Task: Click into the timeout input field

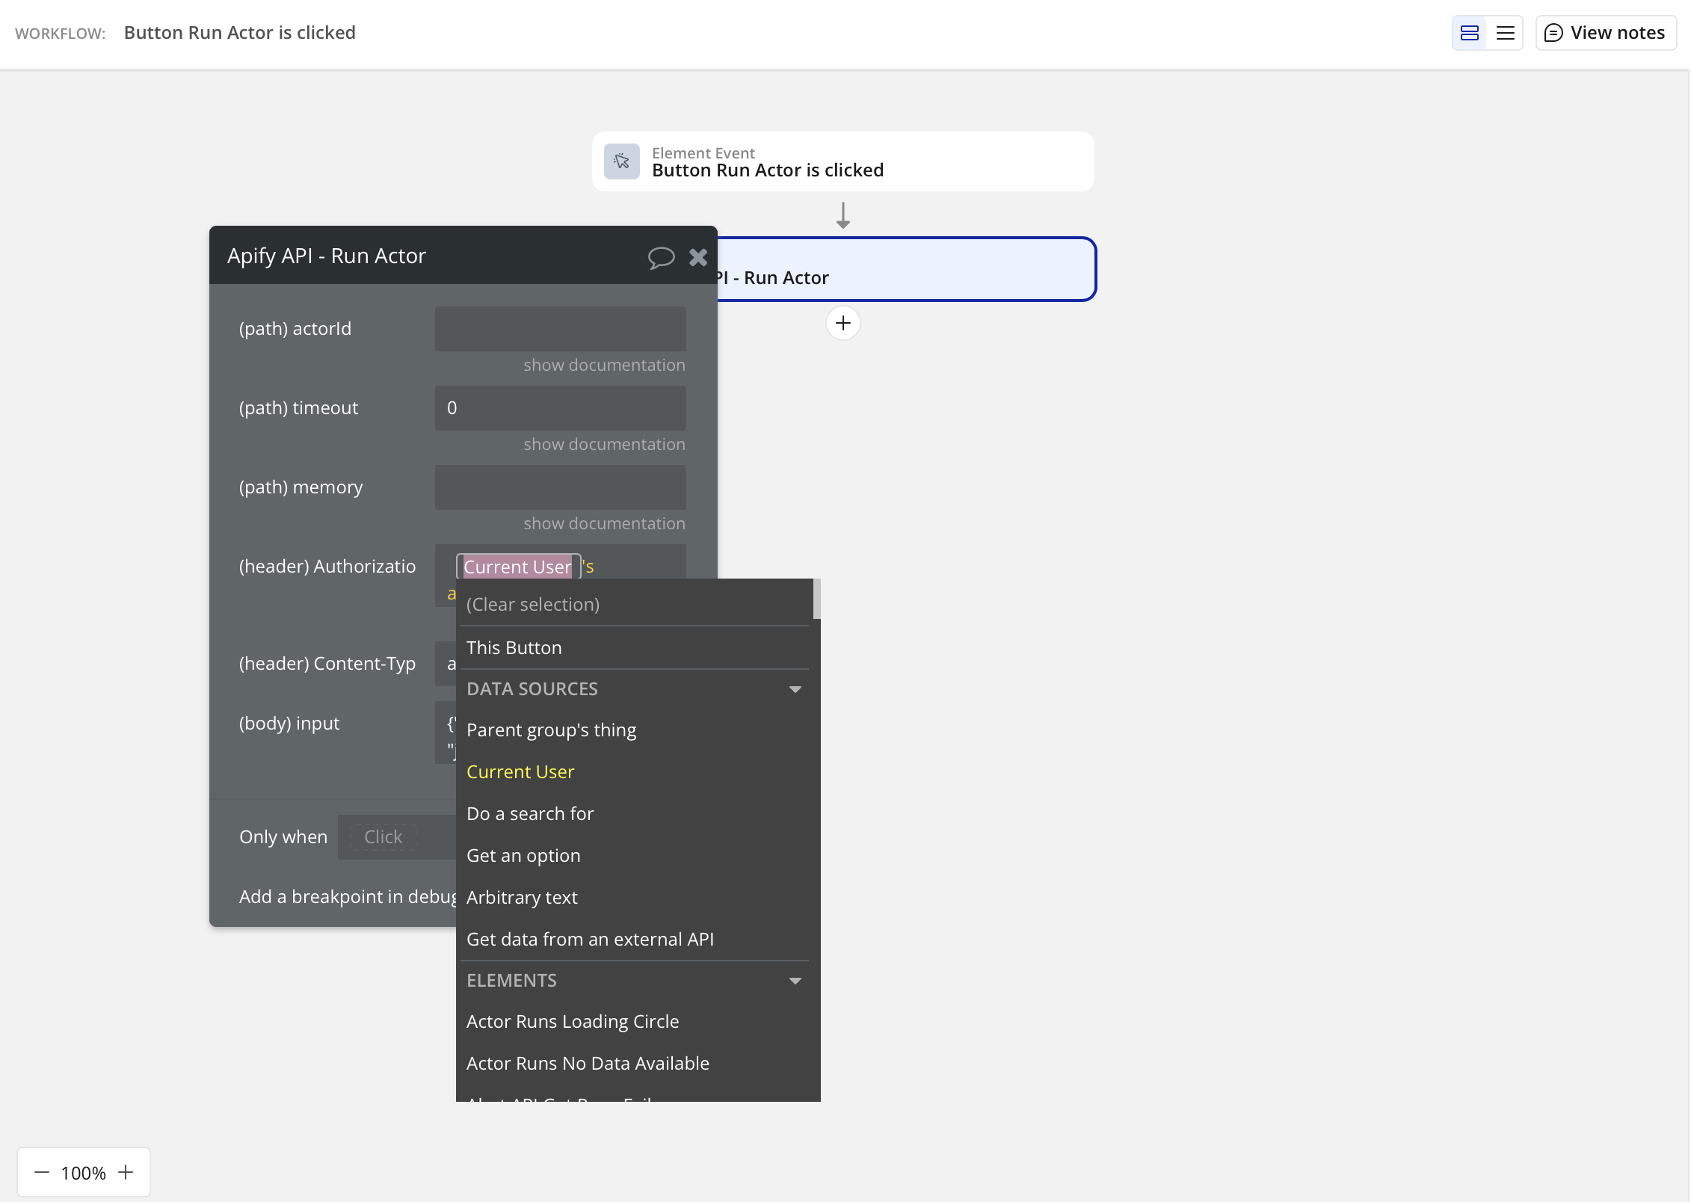Action: tap(561, 408)
